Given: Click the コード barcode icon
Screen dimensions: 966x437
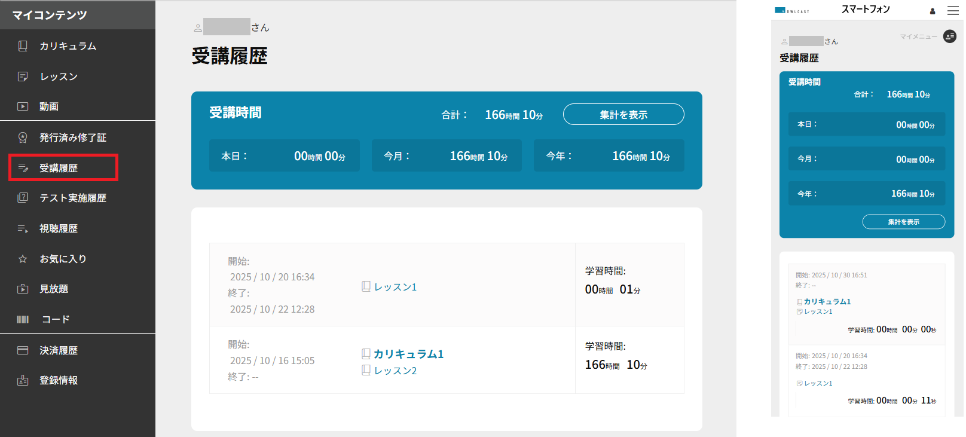Looking at the screenshot, I should [x=23, y=319].
